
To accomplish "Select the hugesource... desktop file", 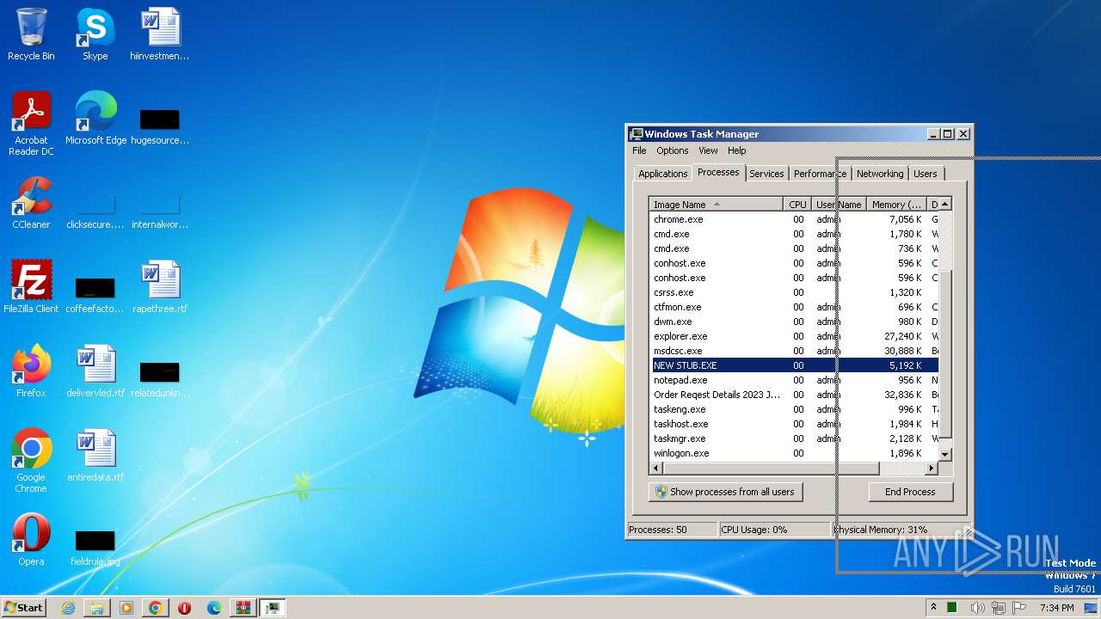I will (x=160, y=124).
